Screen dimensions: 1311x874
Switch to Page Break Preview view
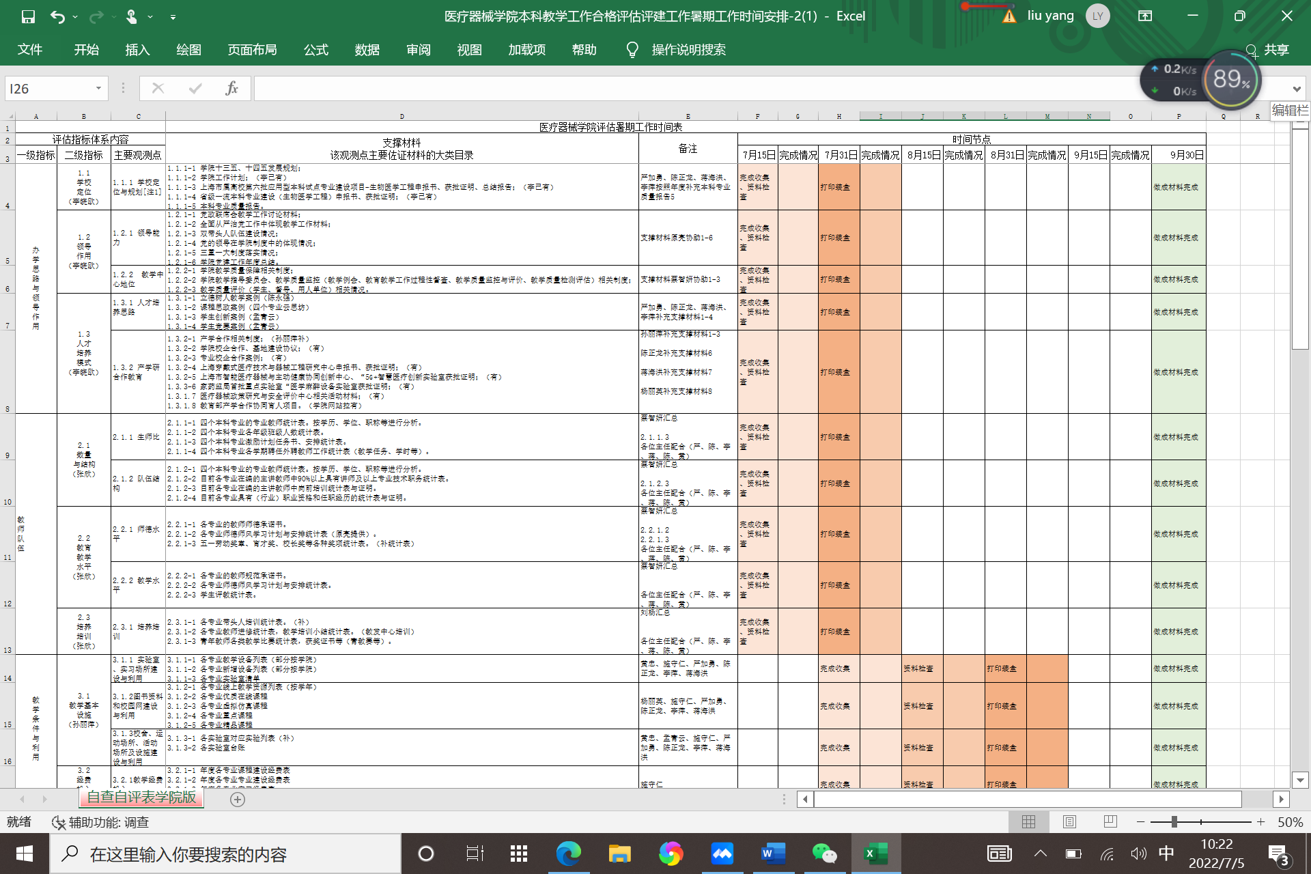point(1110,822)
